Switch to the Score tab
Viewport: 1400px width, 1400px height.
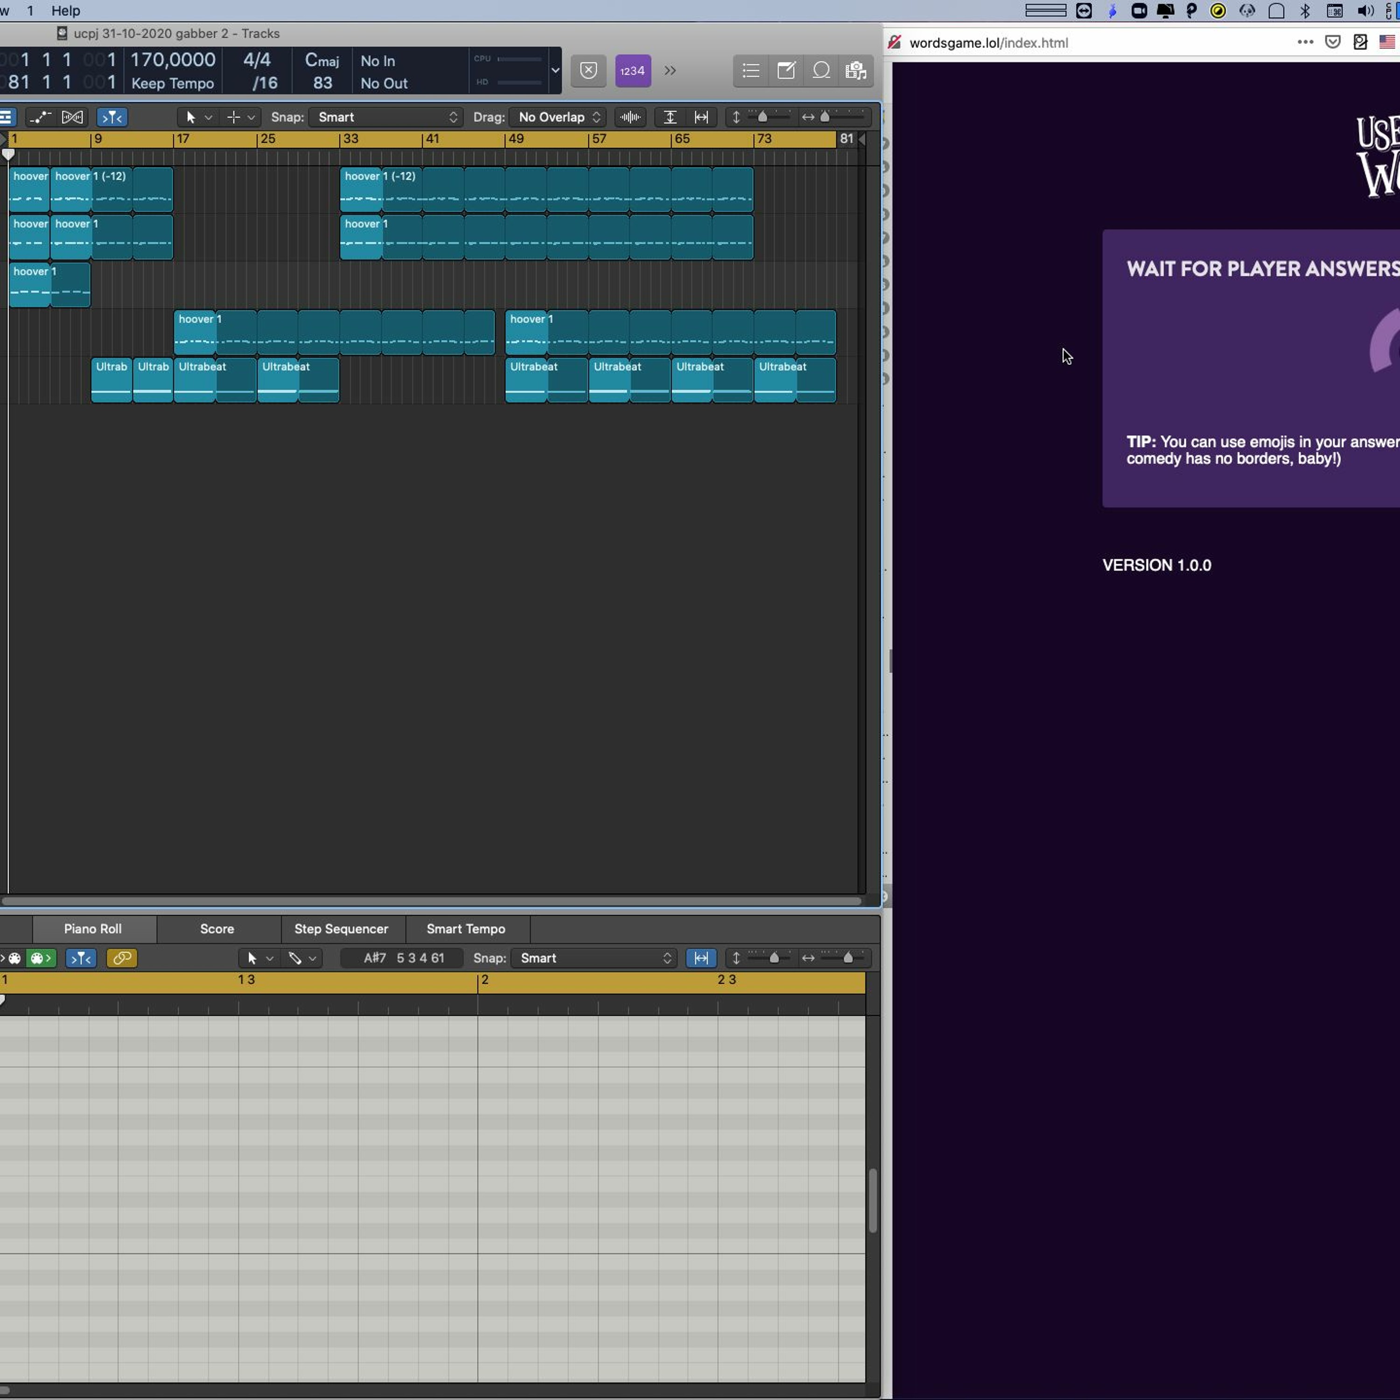[217, 929]
